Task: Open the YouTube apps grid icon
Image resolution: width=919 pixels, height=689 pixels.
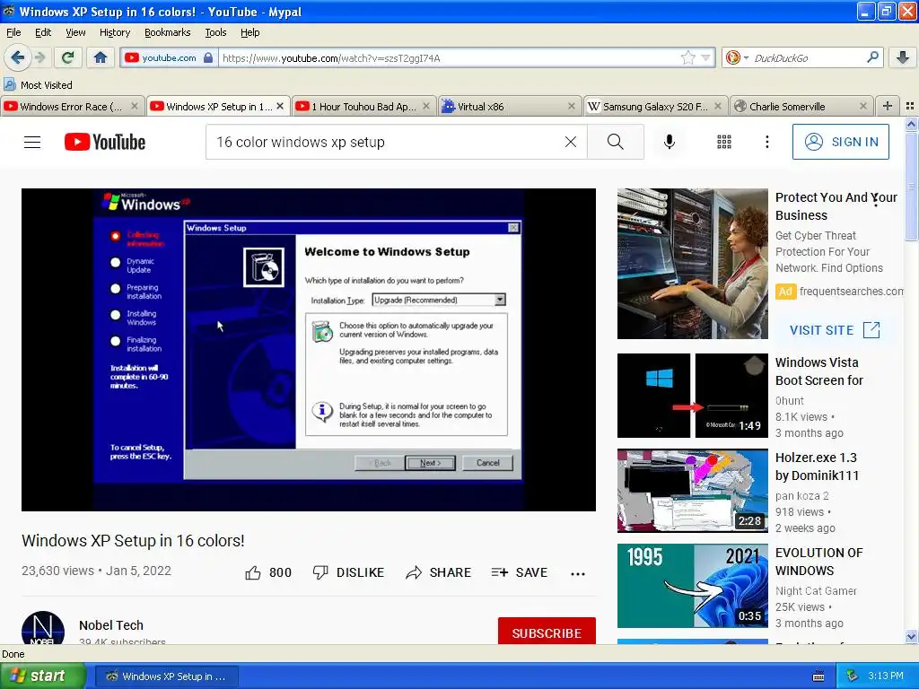Action: 724,142
